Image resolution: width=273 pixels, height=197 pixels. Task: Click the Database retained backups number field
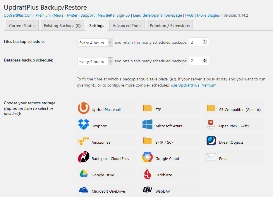(199, 61)
